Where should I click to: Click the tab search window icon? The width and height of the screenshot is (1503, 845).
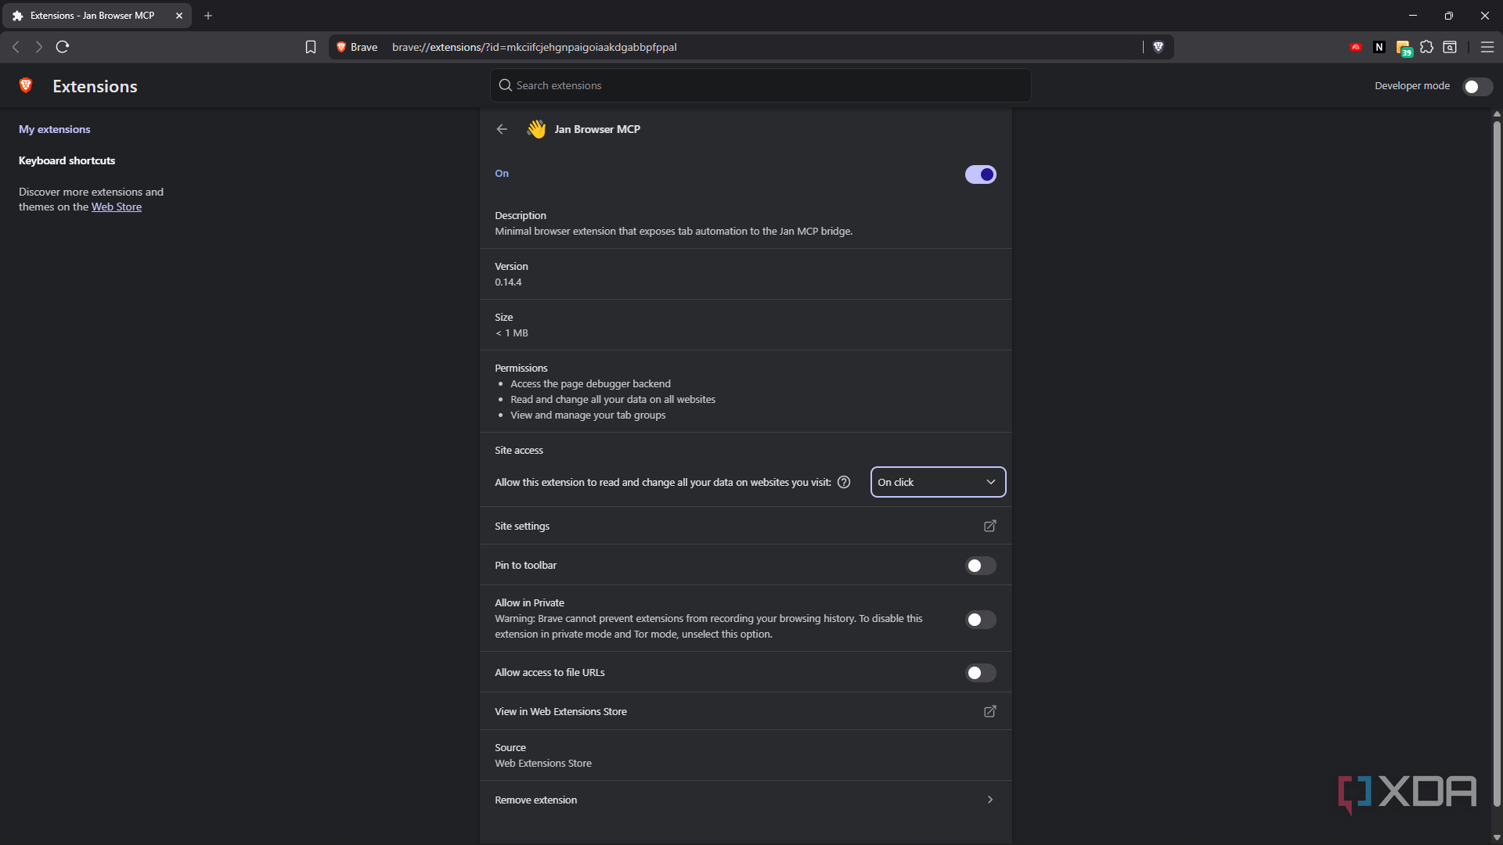[1450, 47]
